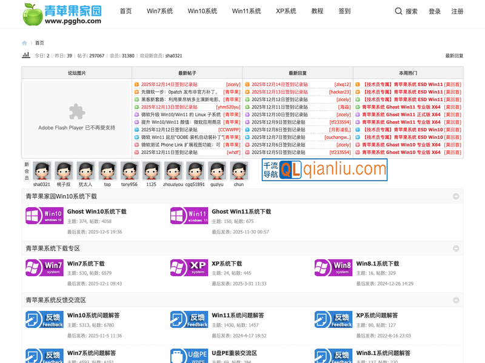Collapse 青苹果家园Win10系统下载 section
Viewport: 485px width, 363px height.
[456, 196]
